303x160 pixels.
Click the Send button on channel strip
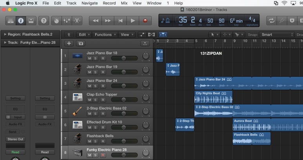coord(13,132)
